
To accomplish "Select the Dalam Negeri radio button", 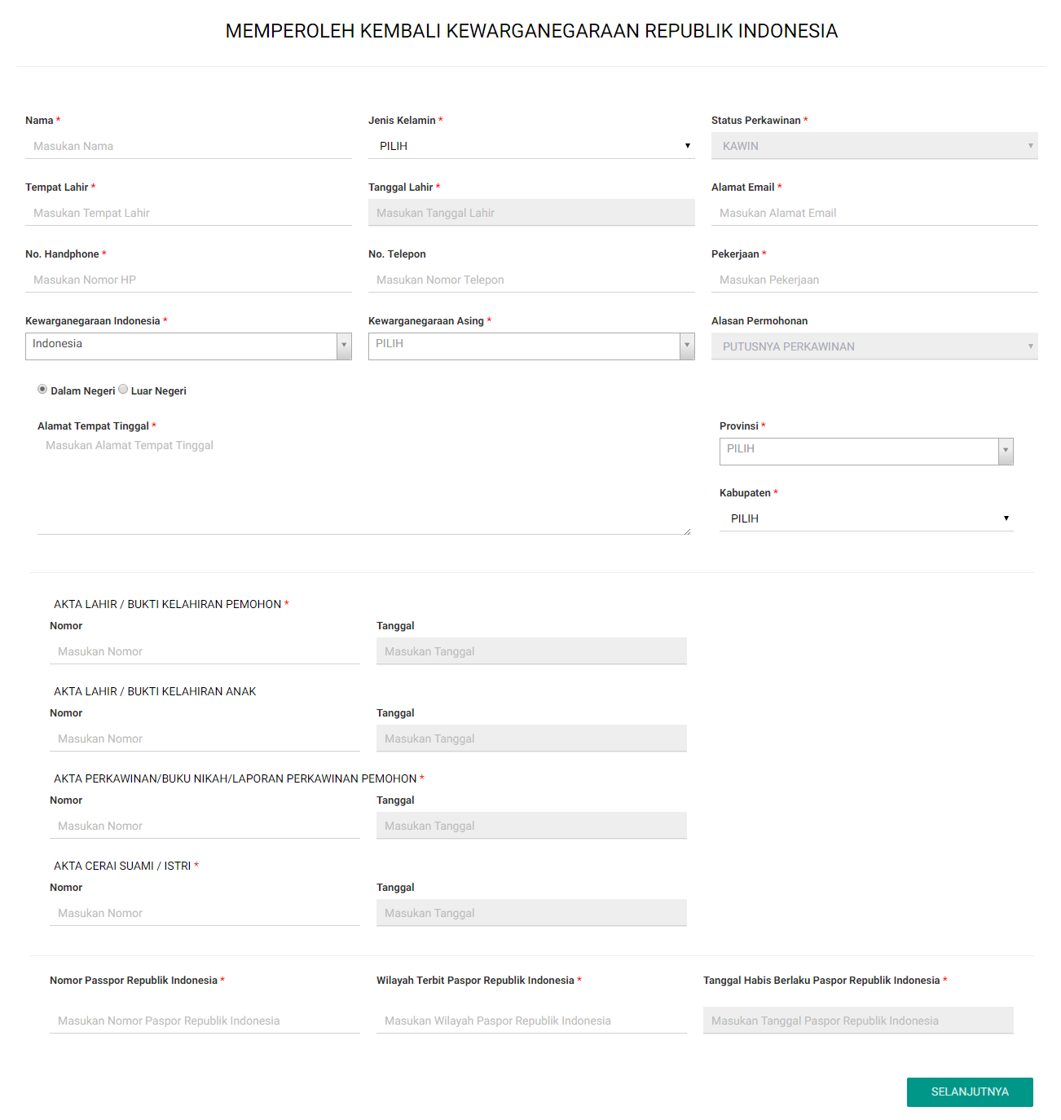I will 42,390.
